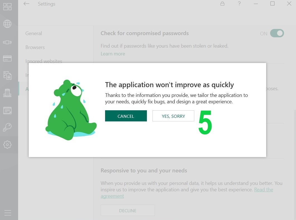
Task: Open the Websites globe icon
Action: (7, 24)
